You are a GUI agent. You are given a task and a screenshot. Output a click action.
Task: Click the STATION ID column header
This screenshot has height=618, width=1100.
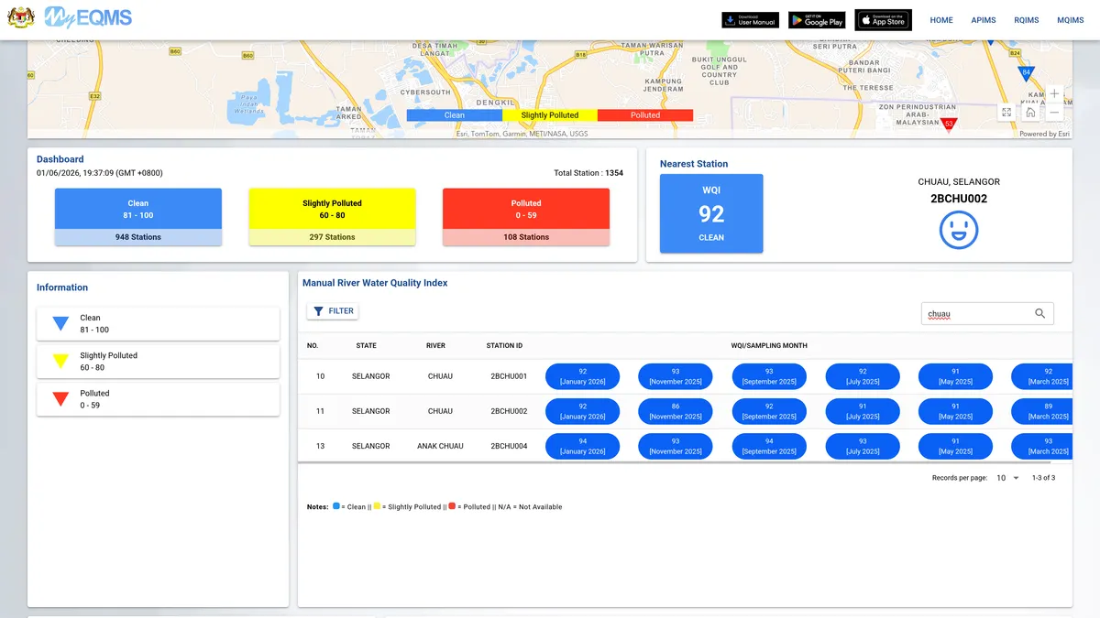tap(504, 346)
